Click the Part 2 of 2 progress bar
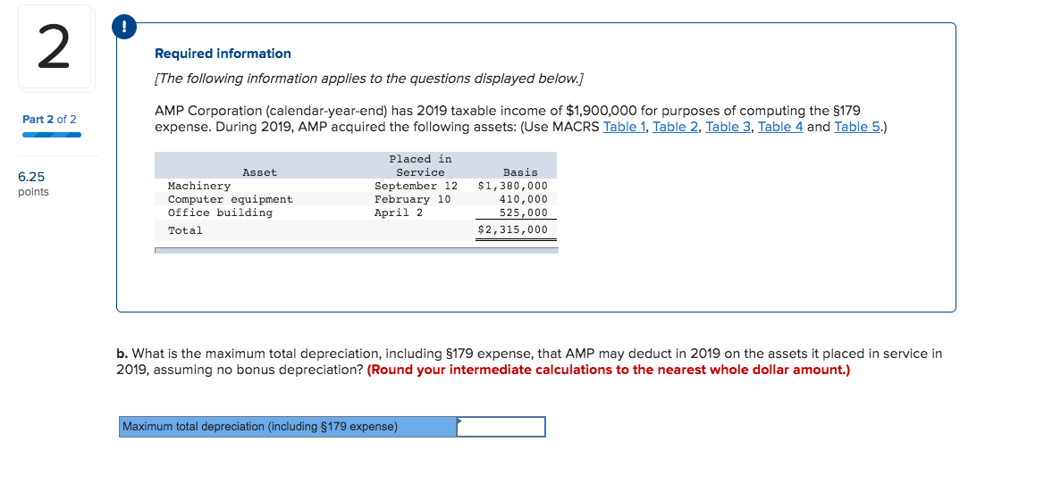 pos(52,135)
